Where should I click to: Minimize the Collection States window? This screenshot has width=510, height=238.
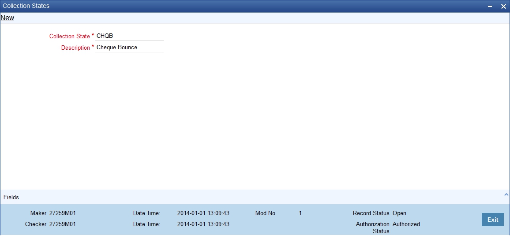click(x=490, y=6)
